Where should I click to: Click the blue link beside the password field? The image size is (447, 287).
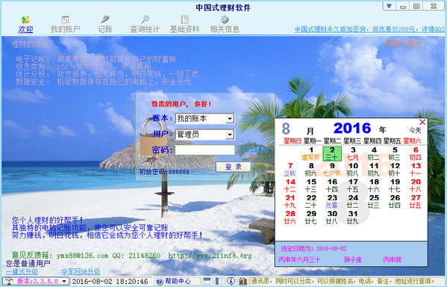(255, 149)
